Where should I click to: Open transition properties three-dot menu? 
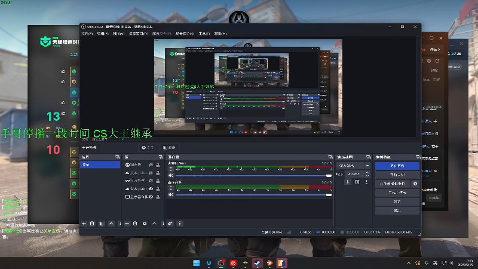coord(366,182)
